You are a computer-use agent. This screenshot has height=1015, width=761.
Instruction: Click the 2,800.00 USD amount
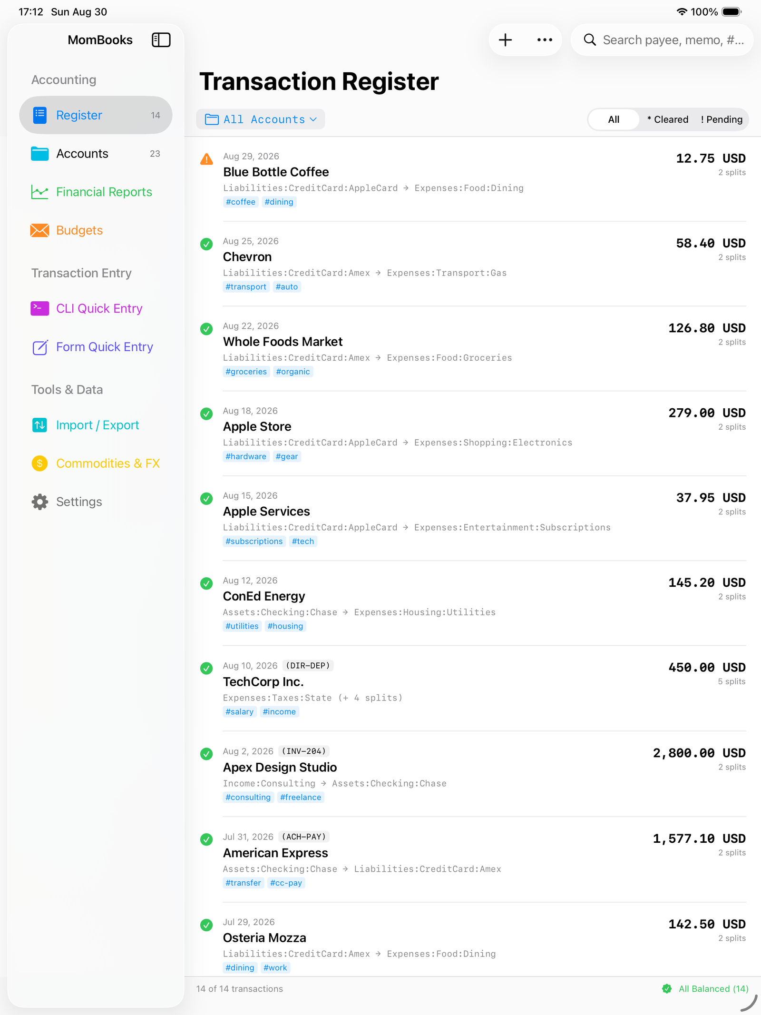pos(699,753)
